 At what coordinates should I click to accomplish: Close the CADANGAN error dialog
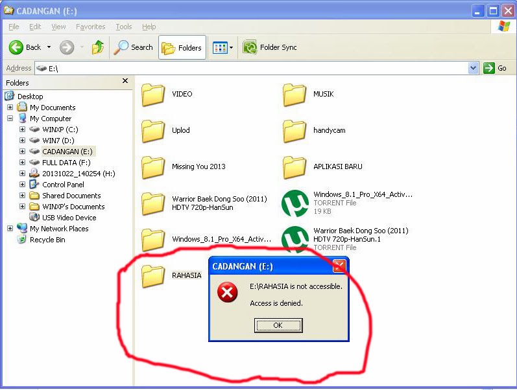(x=339, y=266)
